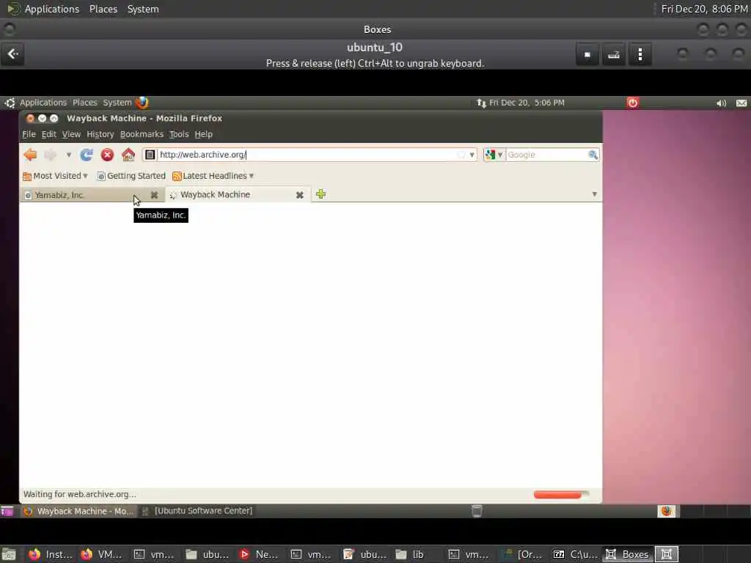Open Firefox File menu
The height and width of the screenshot is (563, 751).
29,135
